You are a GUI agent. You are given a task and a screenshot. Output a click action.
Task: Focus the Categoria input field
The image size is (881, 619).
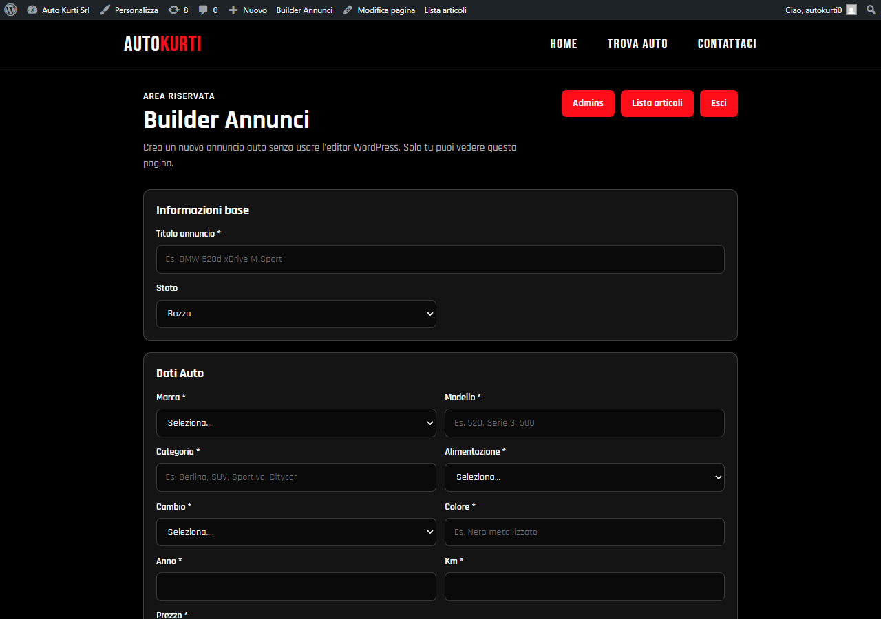coord(296,477)
